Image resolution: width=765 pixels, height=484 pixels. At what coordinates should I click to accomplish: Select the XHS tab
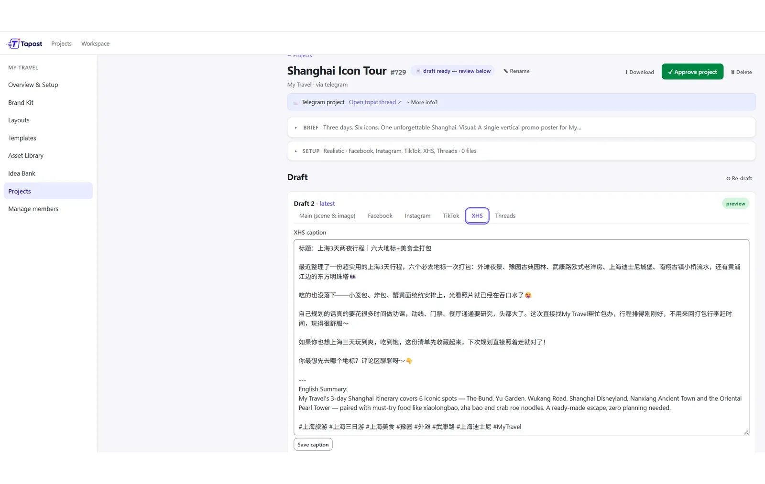(x=477, y=216)
